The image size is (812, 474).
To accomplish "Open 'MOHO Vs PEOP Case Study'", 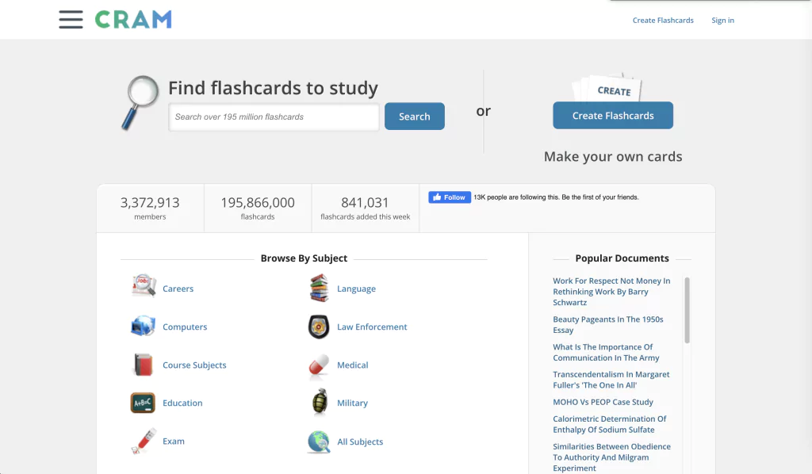I will click(x=603, y=402).
